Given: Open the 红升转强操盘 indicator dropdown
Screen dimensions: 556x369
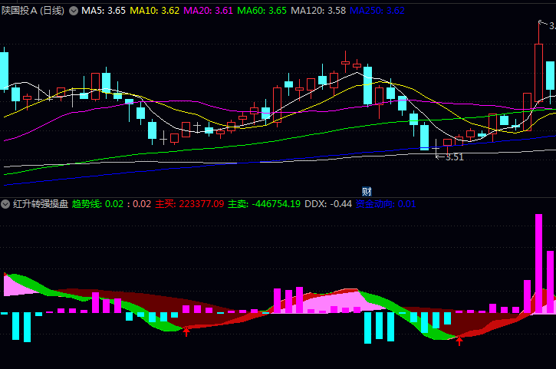Looking at the screenshot, I should pos(6,204).
